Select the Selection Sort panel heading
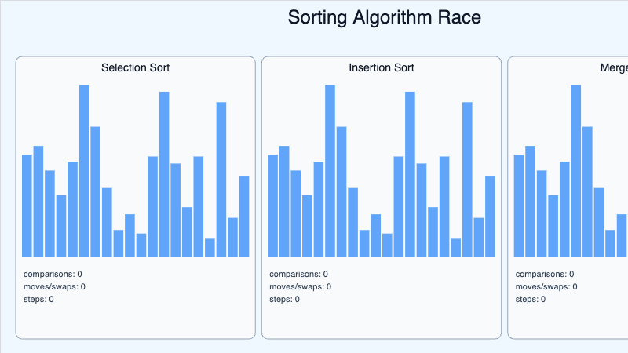The image size is (628, 353). coord(135,68)
